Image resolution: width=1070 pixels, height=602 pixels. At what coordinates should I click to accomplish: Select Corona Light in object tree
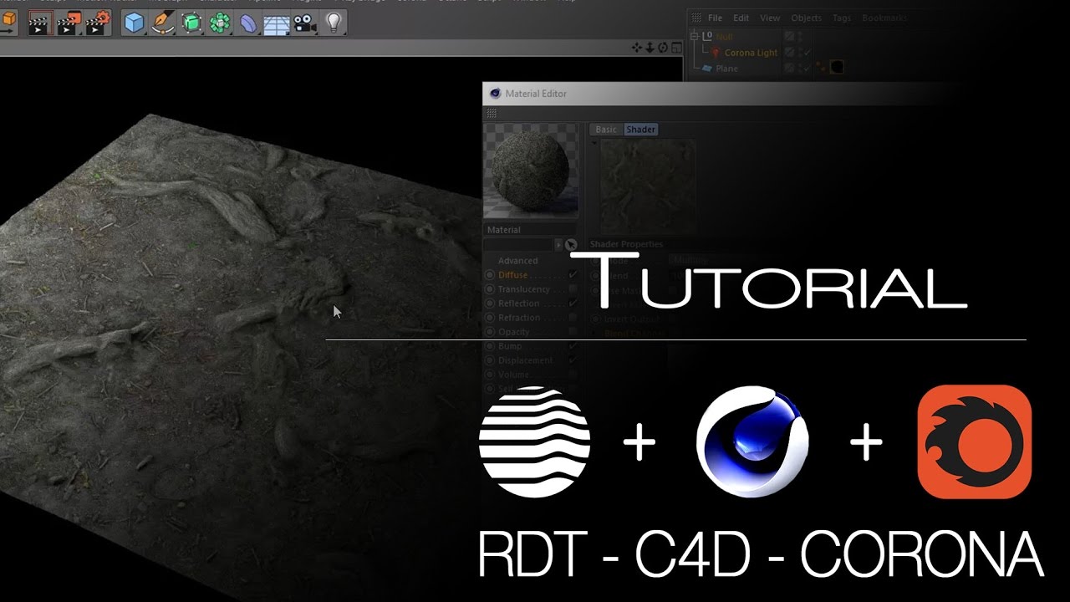pos(751,53)
